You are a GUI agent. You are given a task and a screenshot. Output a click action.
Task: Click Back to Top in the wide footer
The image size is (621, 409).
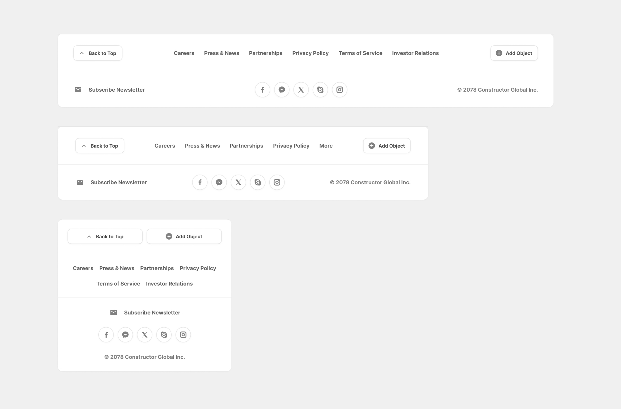98,53
